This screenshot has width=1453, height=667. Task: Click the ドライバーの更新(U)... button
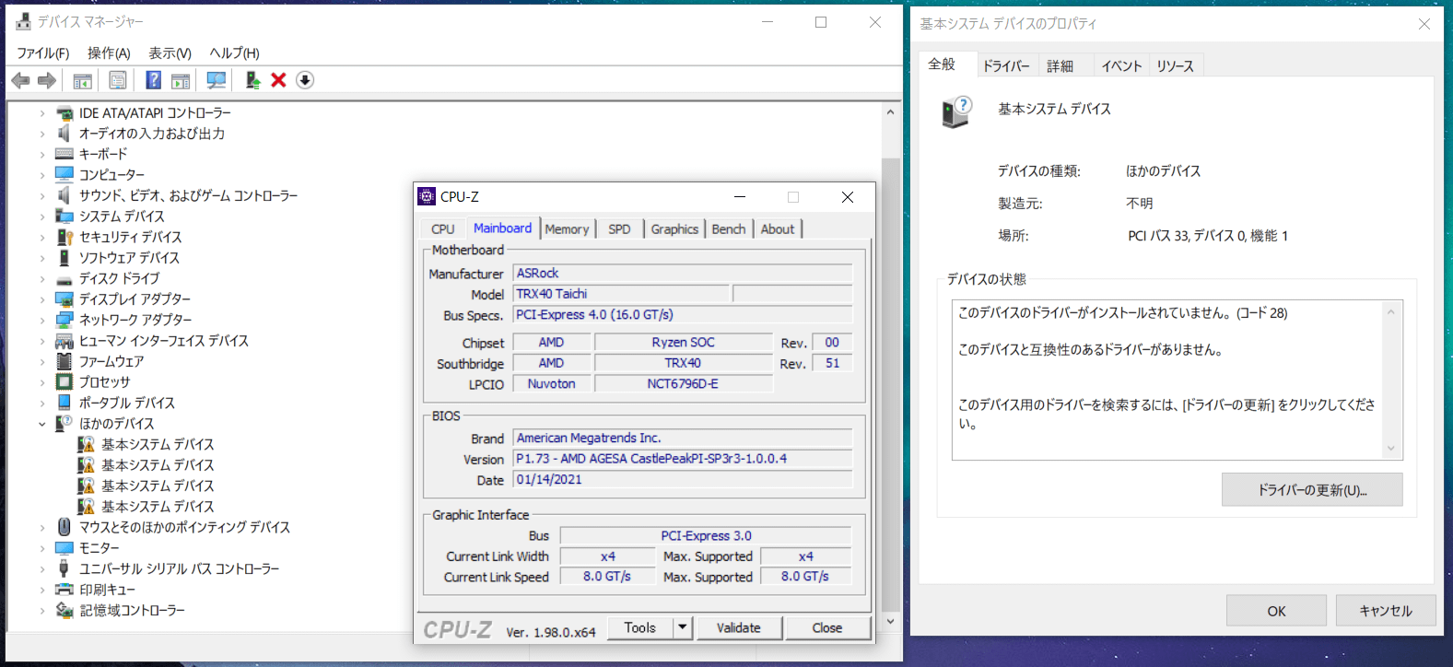pos(1312,490)
